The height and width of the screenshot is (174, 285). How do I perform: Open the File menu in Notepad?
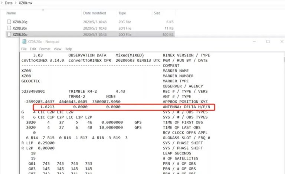24,49
